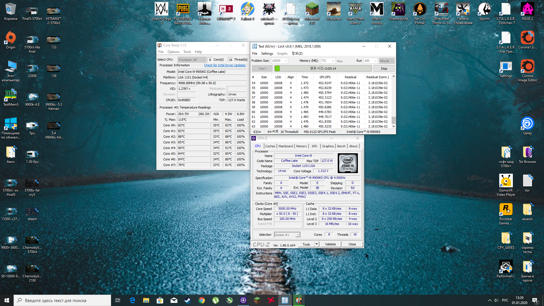Open Google Chrome from the taskbar
The width and height of the screenshot is (544, 306).
click(201, 300)
